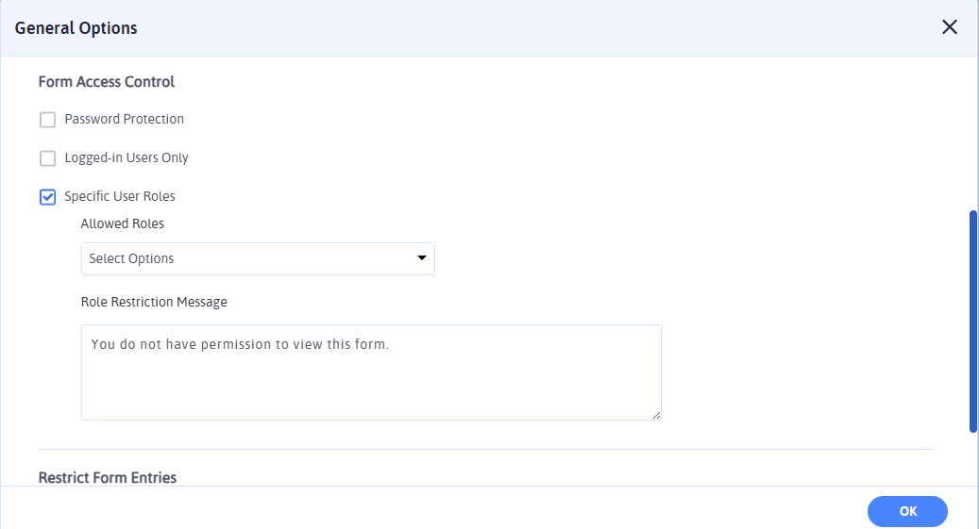
Task: Click the 'Allowed Roles' field label
Action: pyautogui.click(x=122, y=224)
